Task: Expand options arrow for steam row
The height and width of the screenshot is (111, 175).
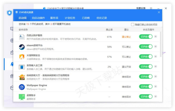Action: click(x=155, y=46)
